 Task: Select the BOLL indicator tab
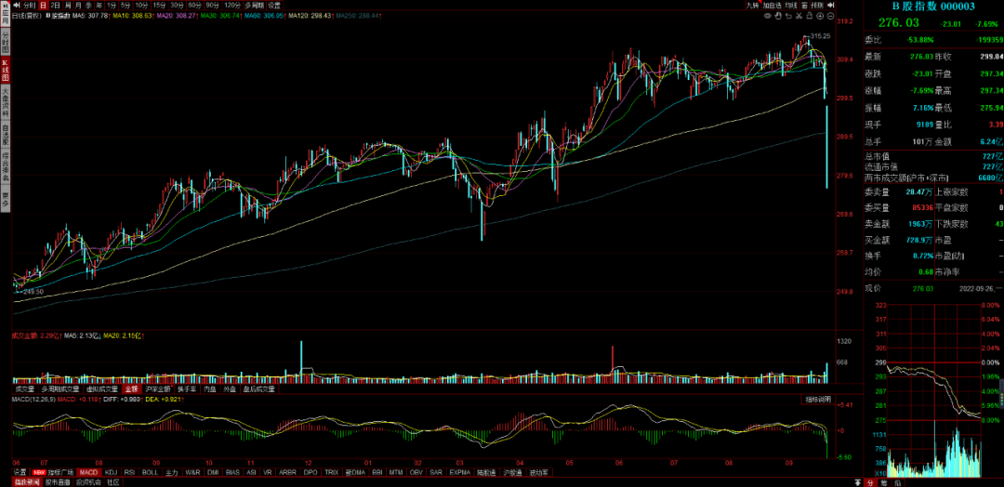pos(150,472)
